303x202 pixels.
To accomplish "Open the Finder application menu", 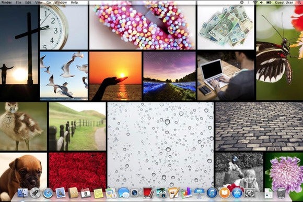I will 7,3.
